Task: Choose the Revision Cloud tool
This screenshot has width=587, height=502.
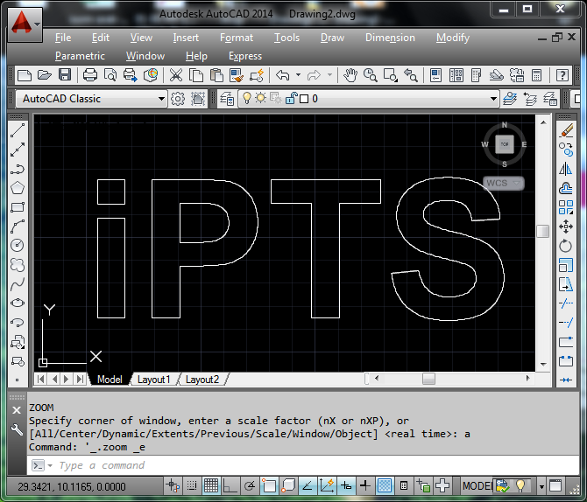Action: coord(18,265)
